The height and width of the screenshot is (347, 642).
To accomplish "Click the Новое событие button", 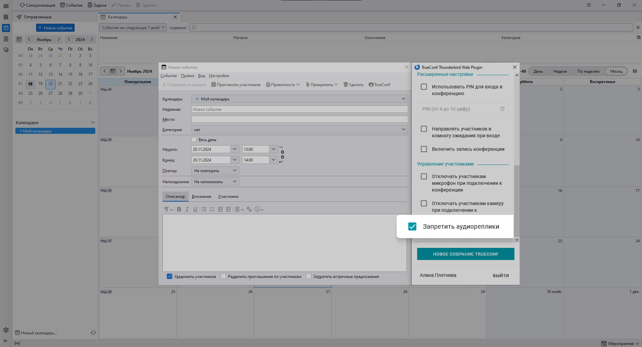I will coord(55,28).
